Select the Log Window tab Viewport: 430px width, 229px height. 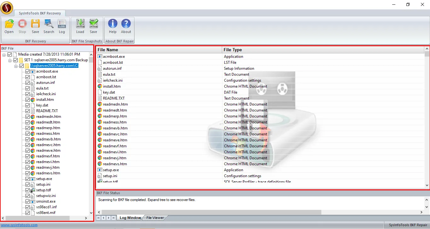click(130, 218)
